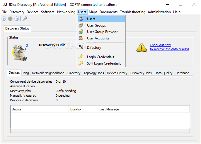Screen dimensions: 201x144
Task: Open the Discovery menu
Action: [17, 12]
